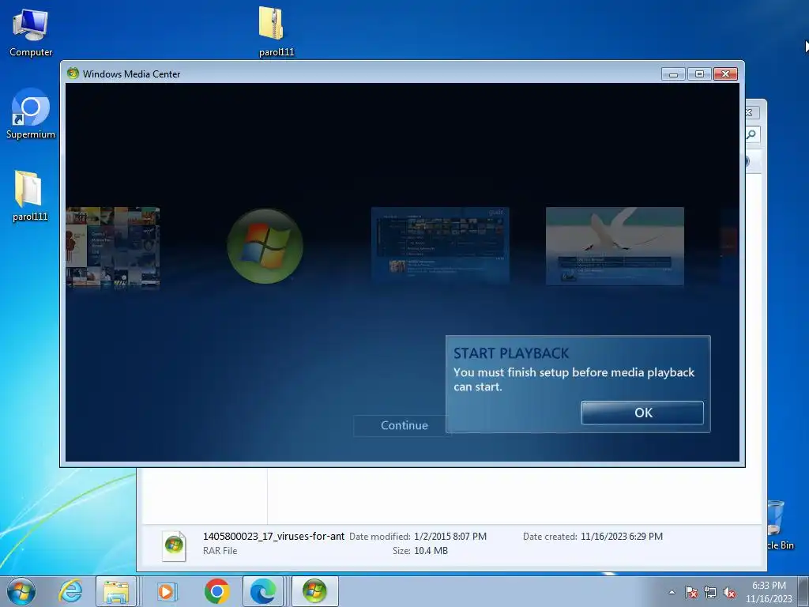Launch Internet Explorer from the taskbar
The image size is (809, 607).
(70, 591)
